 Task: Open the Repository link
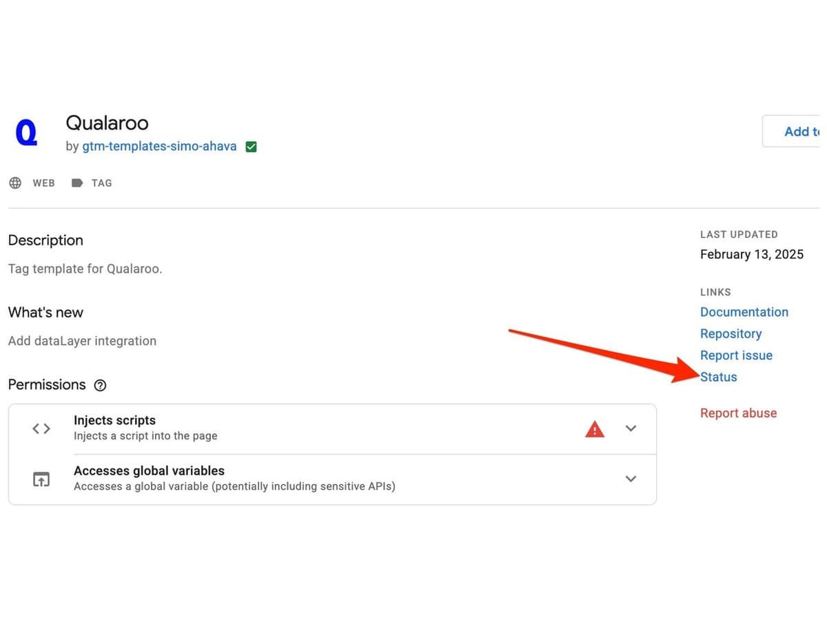tap(731, 333)
